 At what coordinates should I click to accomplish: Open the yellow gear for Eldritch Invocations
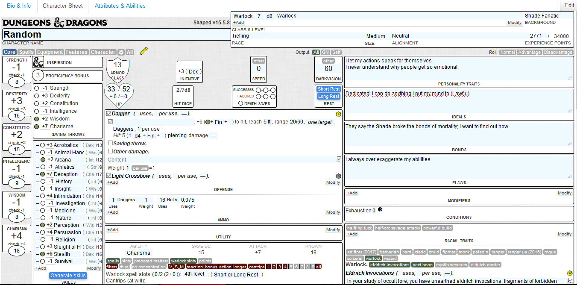[x=569, y=273]
